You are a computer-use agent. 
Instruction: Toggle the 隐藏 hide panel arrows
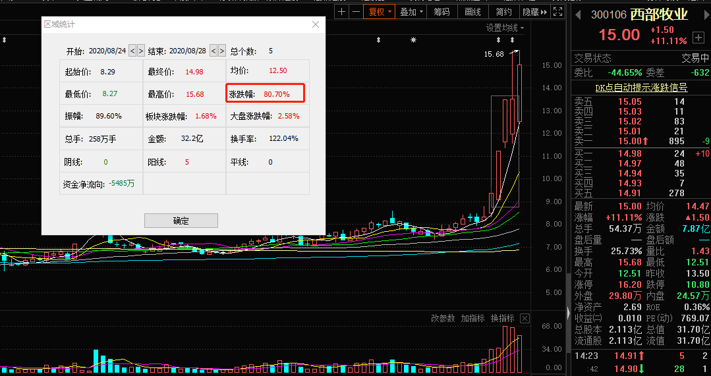(x=535, y=12)
